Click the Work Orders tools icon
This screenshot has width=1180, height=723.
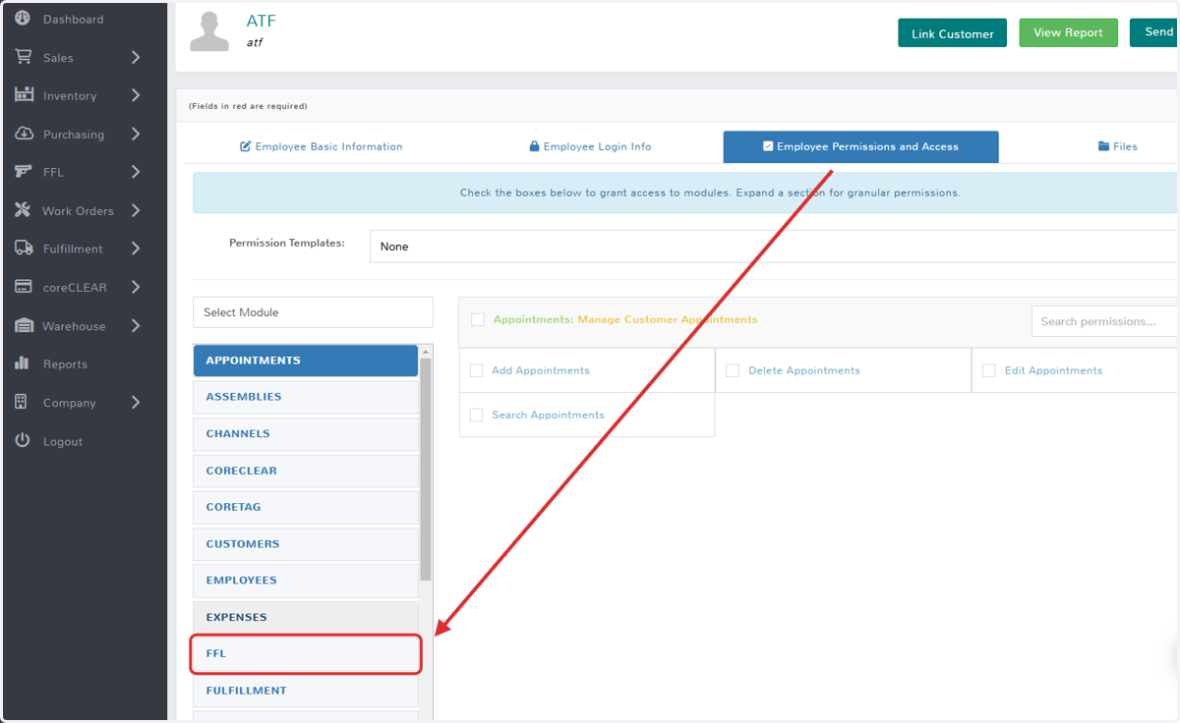(x=23, y=210)
